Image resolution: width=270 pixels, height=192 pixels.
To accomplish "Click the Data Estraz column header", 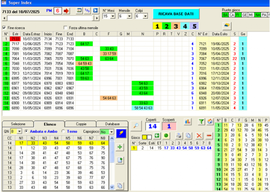I will point(31,34).
